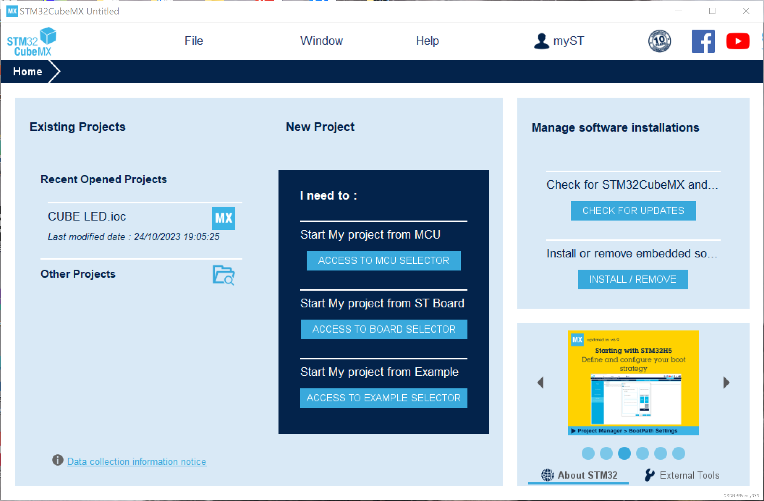Switch to the External Tools tab
This screenshot has width=764, height=501.
(682, 475)
